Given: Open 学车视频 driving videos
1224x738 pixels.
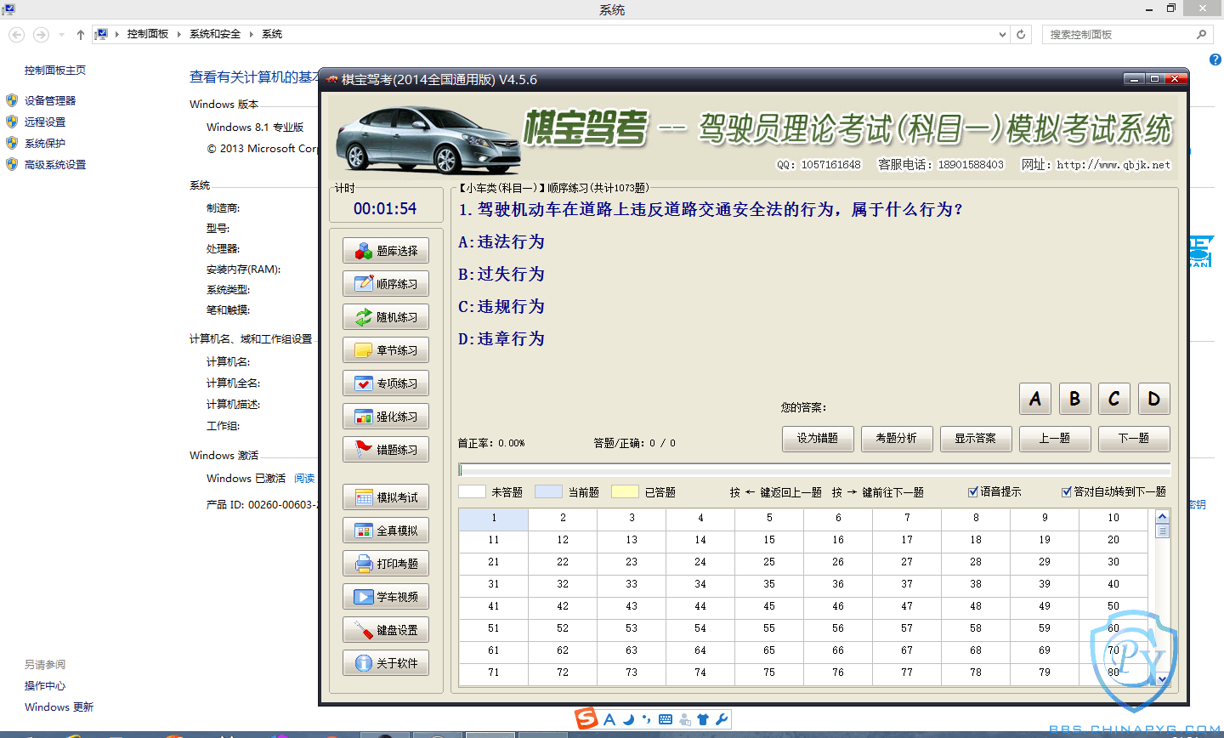Looking at the screenshot, I should click(386, 597).
